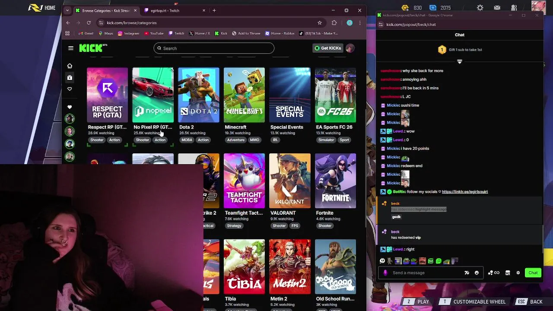Viewport: 553px width, 311px height.
Task: Click the MOBA tag under Dota 2
Action: [x=187, y=140]
